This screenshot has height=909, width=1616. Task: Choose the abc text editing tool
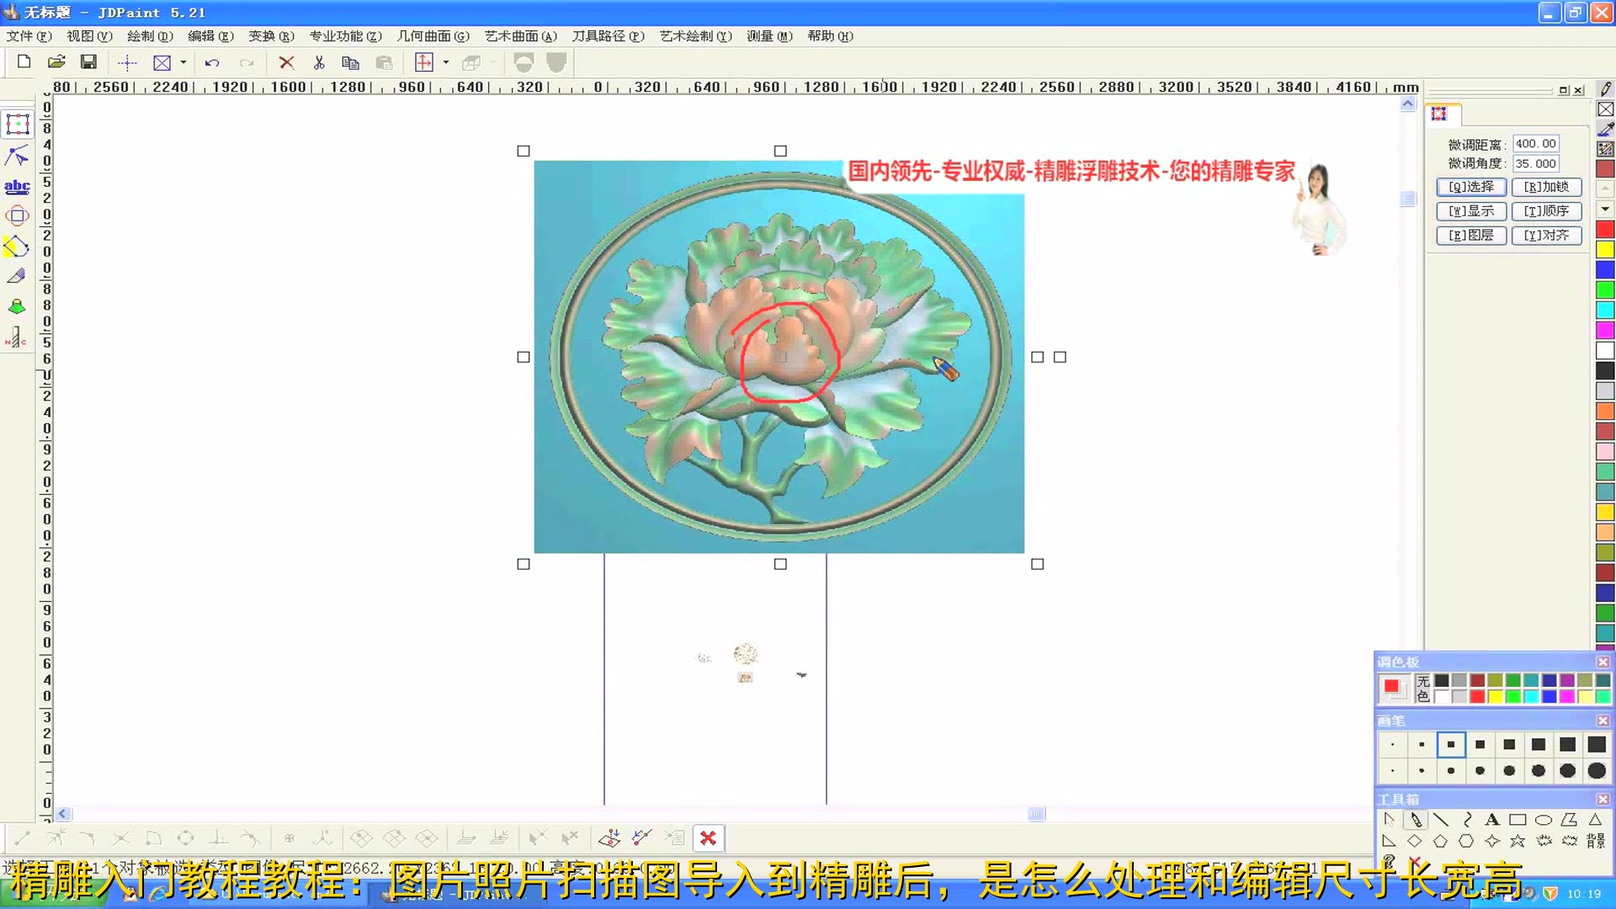(17, 187)
